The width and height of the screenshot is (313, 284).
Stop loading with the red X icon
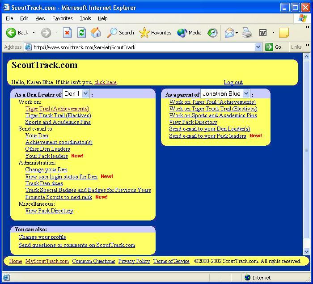point(67,33)
